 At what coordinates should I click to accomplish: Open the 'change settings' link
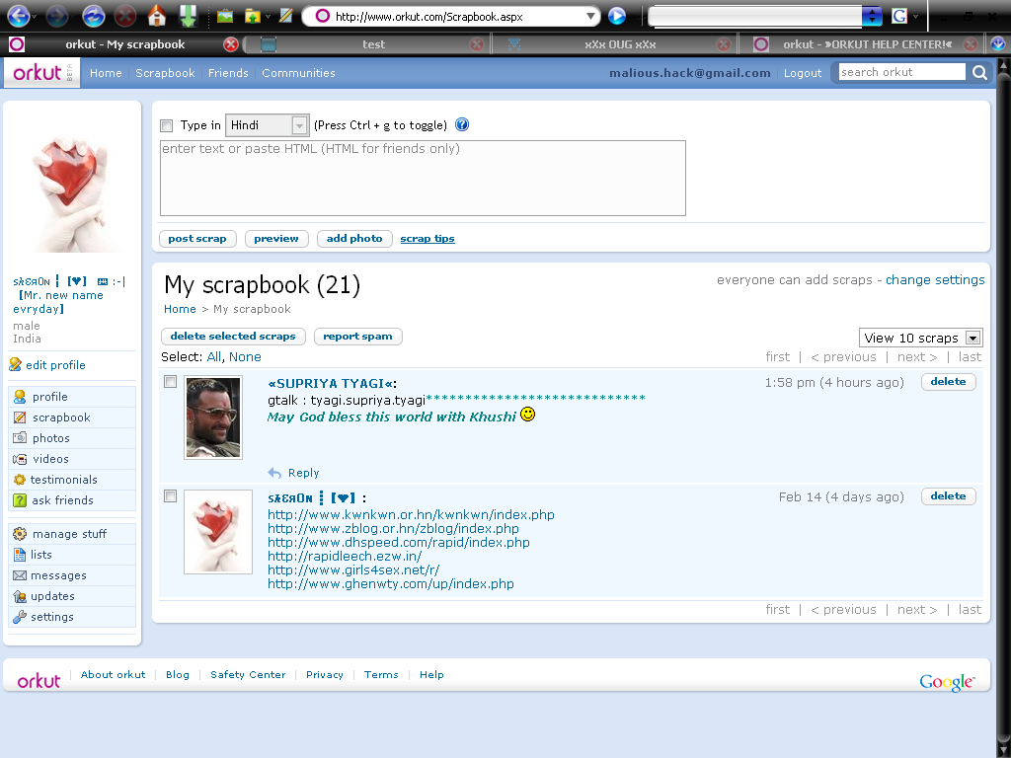point(935,279)
